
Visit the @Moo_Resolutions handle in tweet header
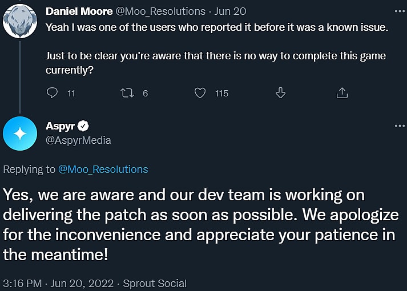[x=160, y=11]
